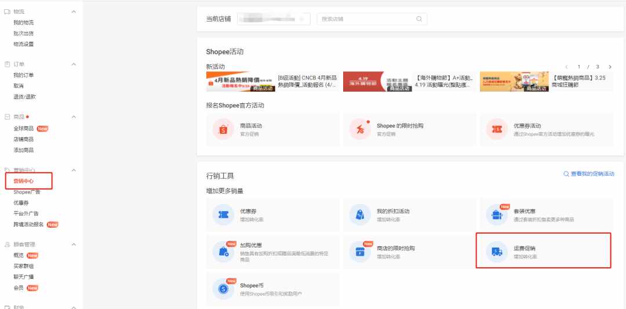626x309 pixels.
Task: Open 添加商品 in sidebar
Action: [24, 150]
